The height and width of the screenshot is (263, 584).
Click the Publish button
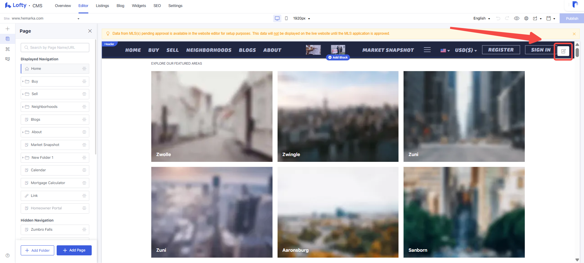point(572,18)
